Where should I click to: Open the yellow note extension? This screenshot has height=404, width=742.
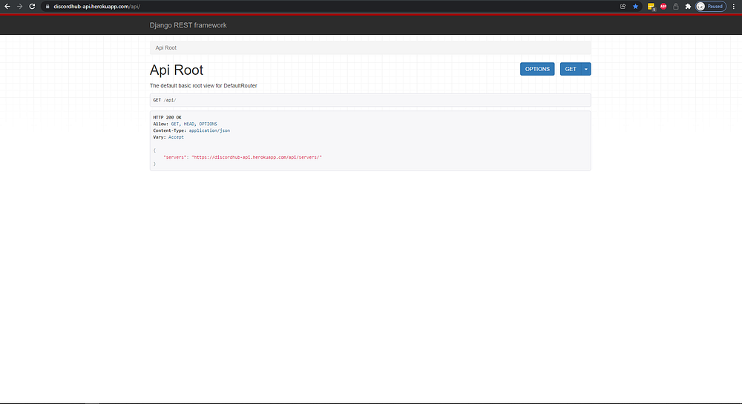click(651, 7)
